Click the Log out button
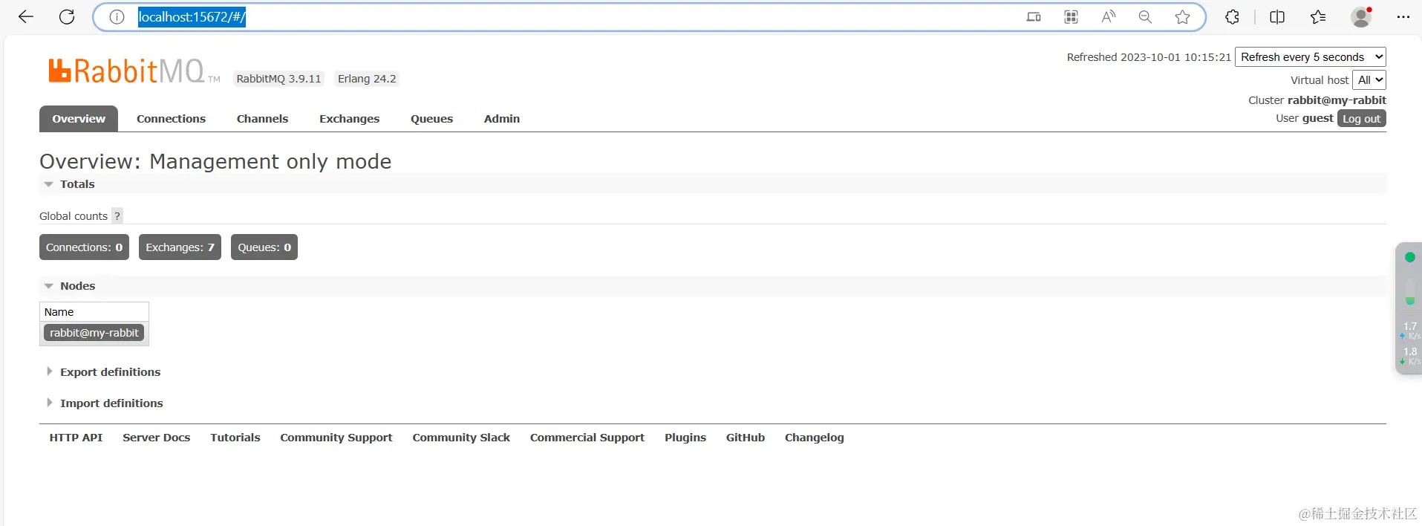 [x=1361, y=119]
